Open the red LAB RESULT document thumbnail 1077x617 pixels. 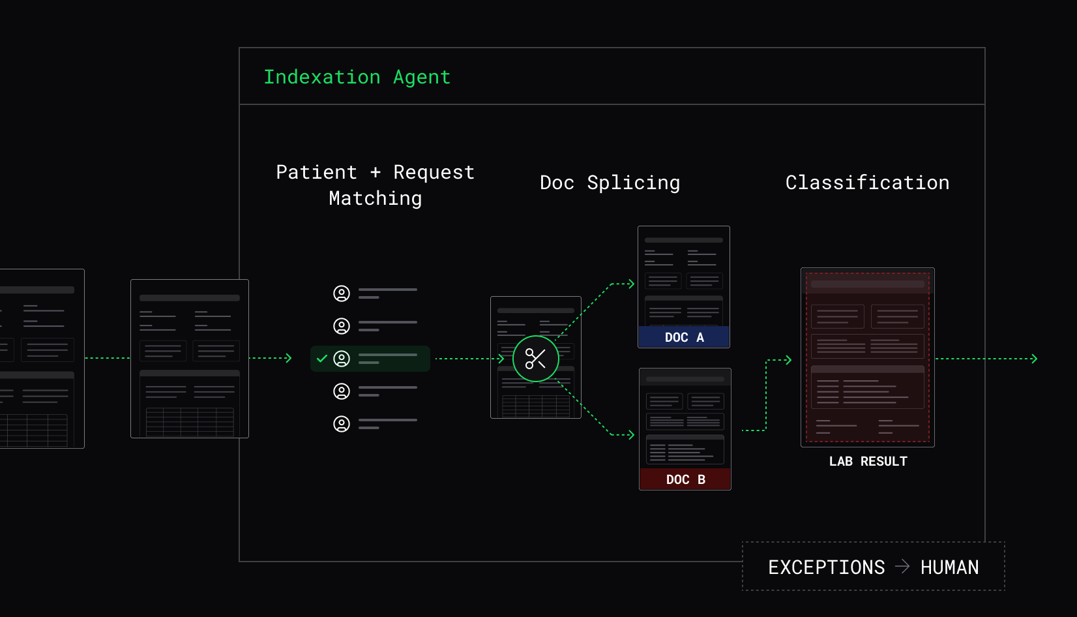coord(868,357)
